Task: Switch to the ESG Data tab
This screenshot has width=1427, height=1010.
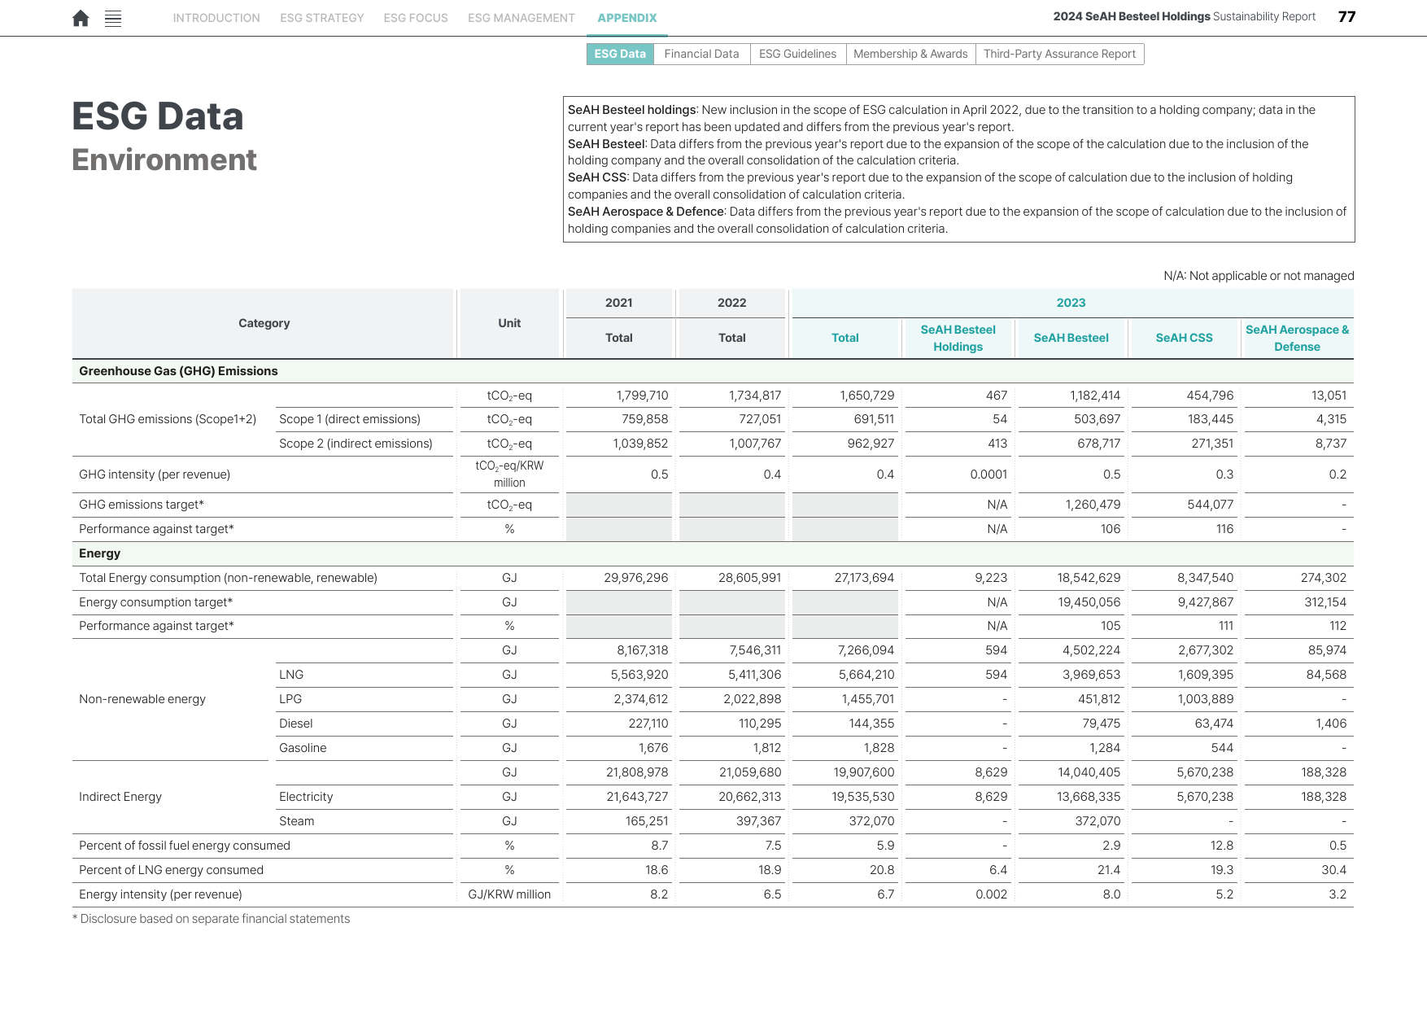Action: pos(620,54)
